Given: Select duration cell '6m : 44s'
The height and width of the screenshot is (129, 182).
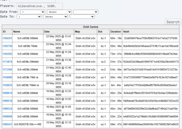Looking at the screenshot, I should pyautogui.click(x=116, y=85).
